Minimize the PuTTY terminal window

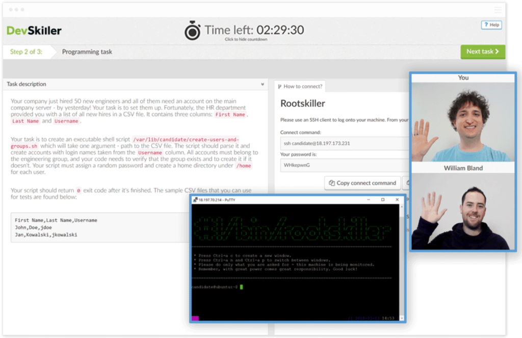[369, 200]
